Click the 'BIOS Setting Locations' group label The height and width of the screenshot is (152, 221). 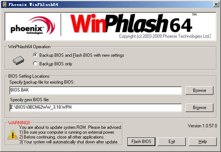29,76
